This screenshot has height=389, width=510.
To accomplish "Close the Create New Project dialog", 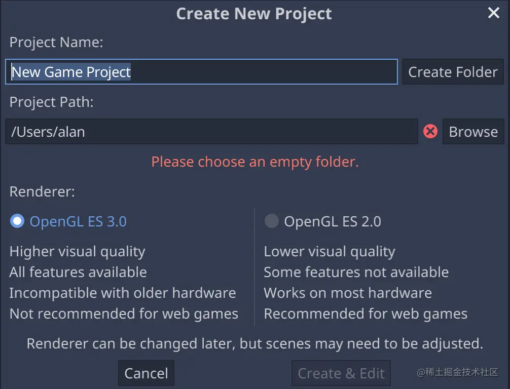I will pos(493,14).
